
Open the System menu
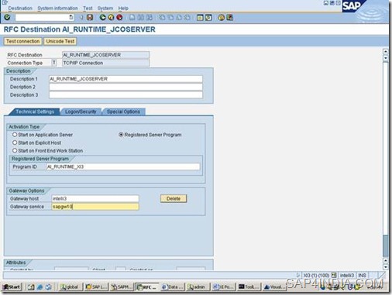point(105,9)
